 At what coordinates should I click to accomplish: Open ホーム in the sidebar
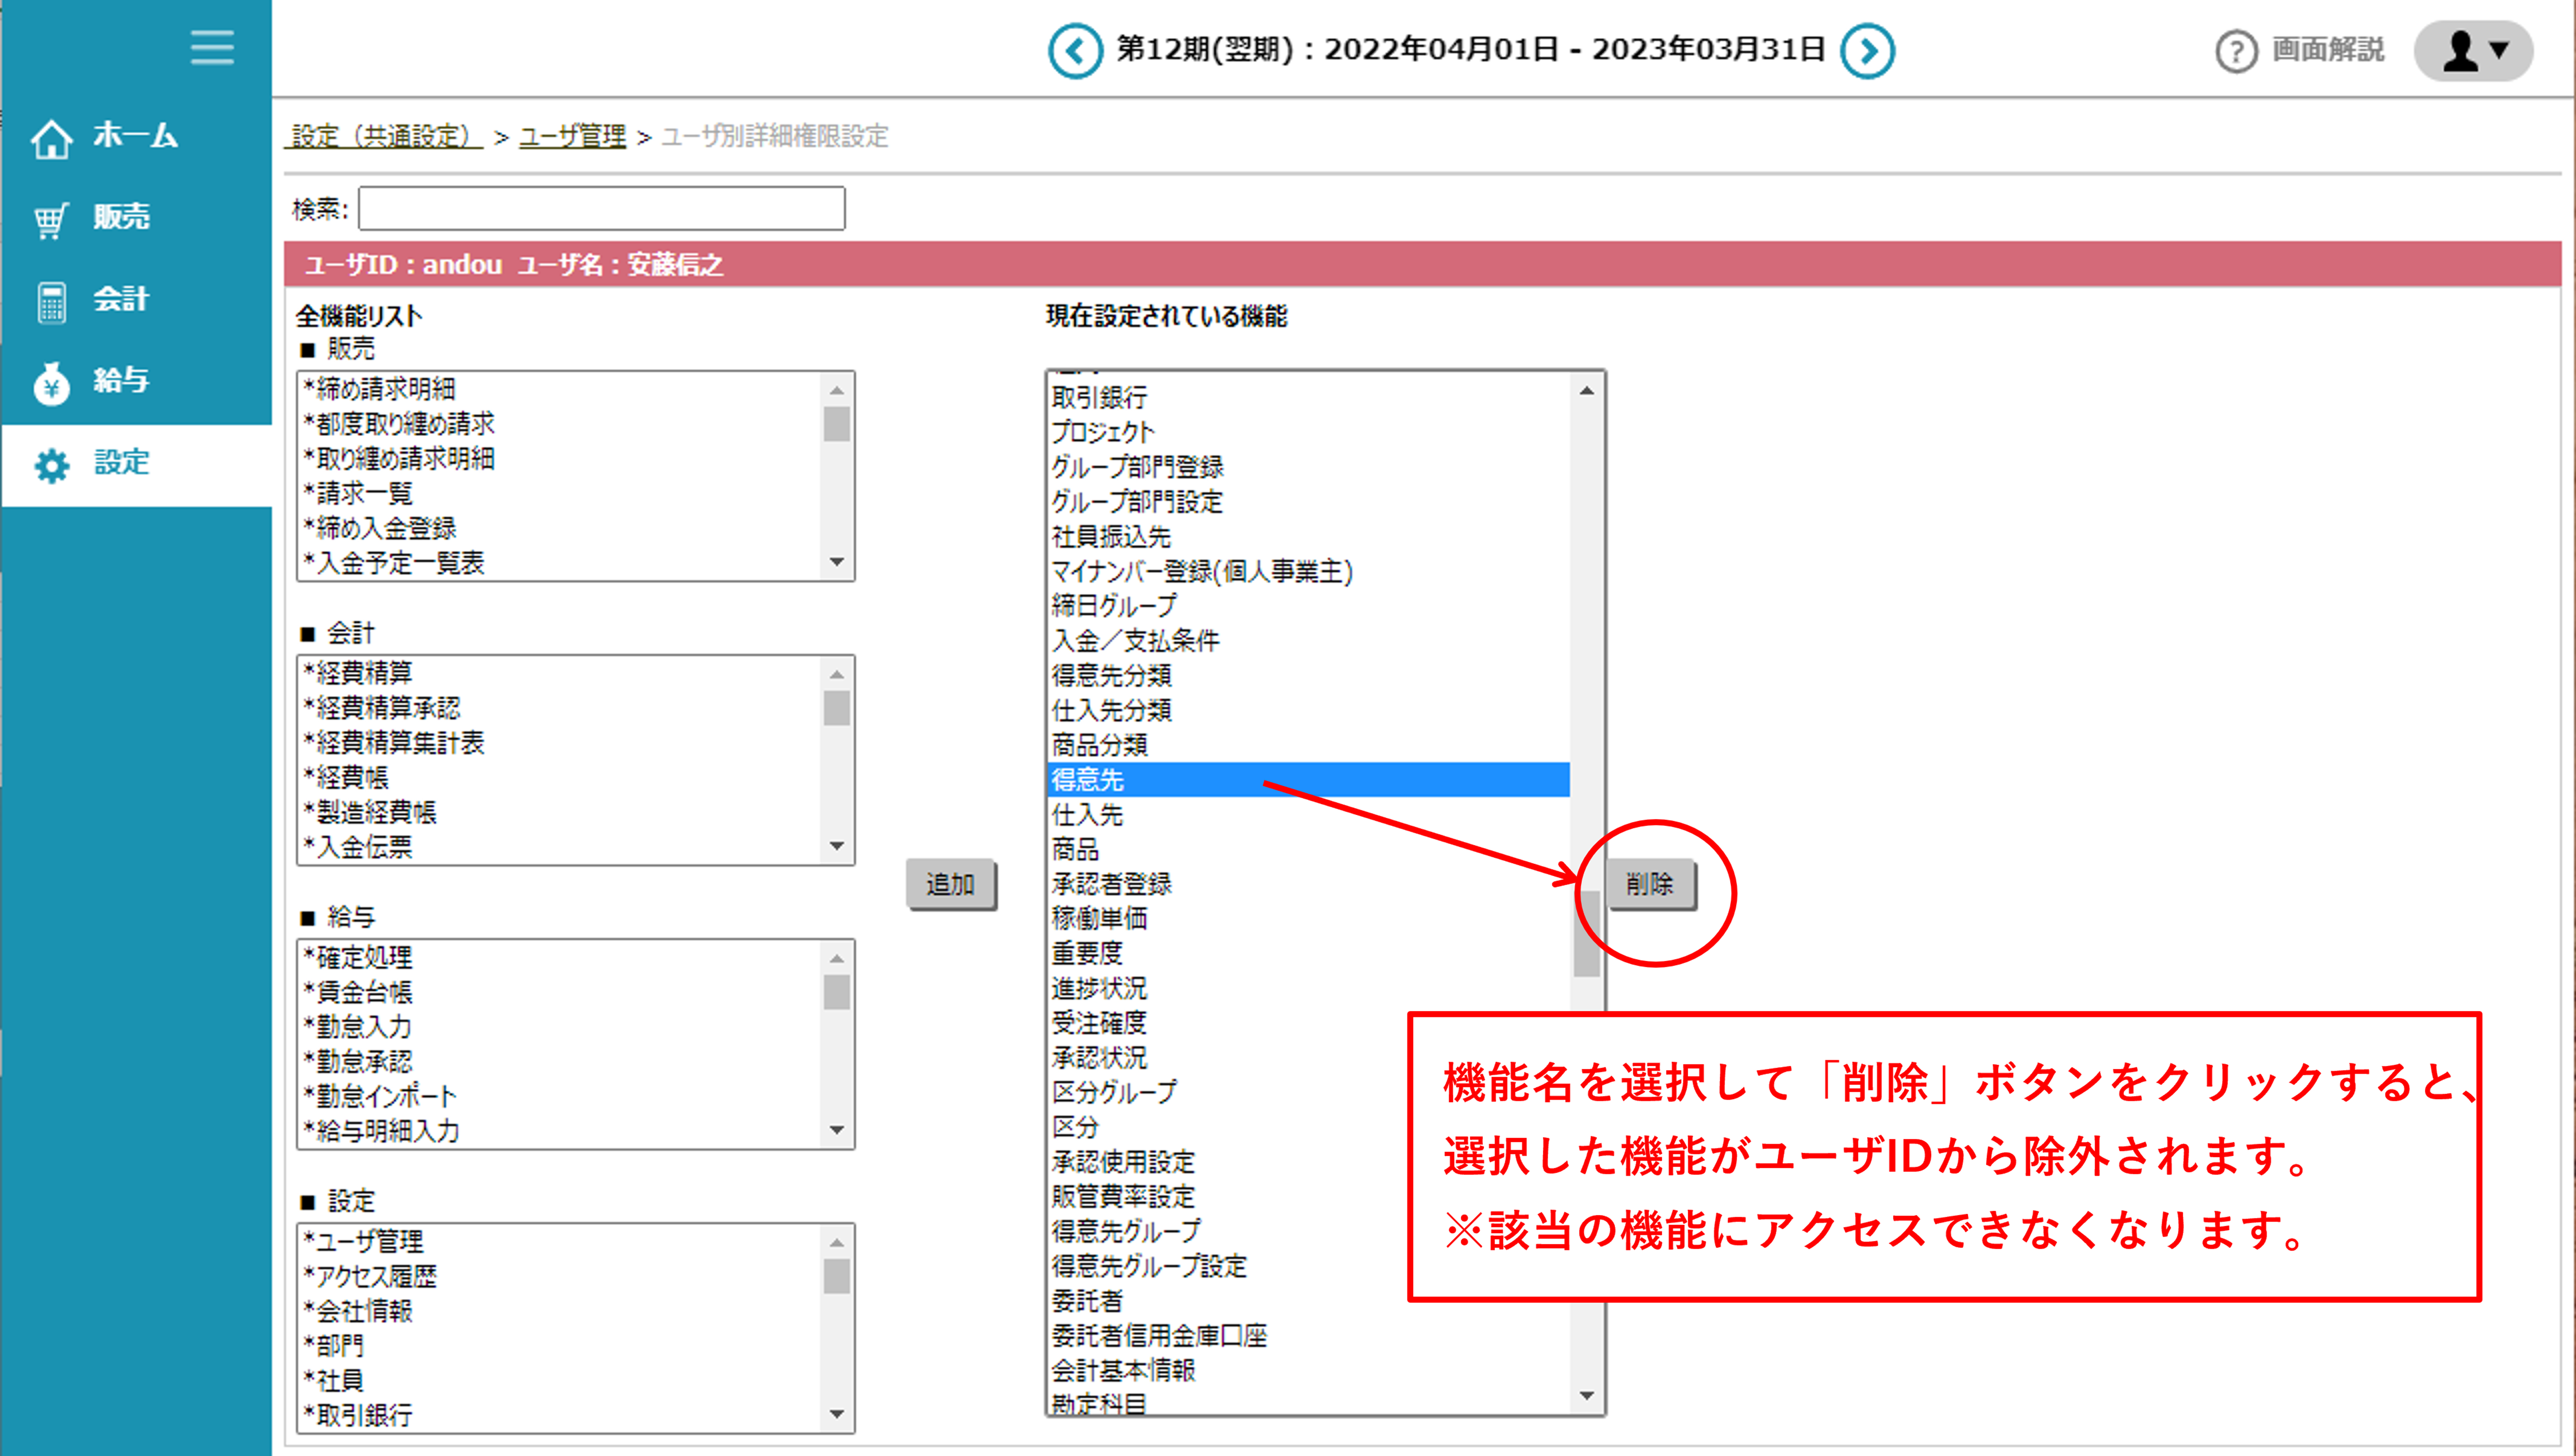coord(136,136)
